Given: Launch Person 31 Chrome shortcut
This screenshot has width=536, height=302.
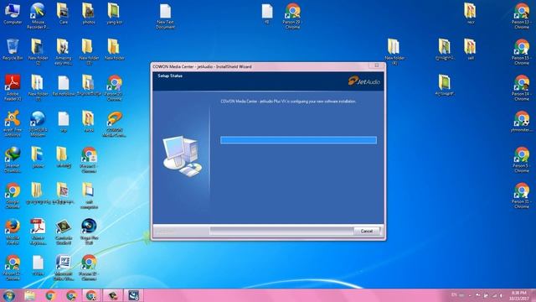Looking at the screenshot, I should tap(521, 195).
